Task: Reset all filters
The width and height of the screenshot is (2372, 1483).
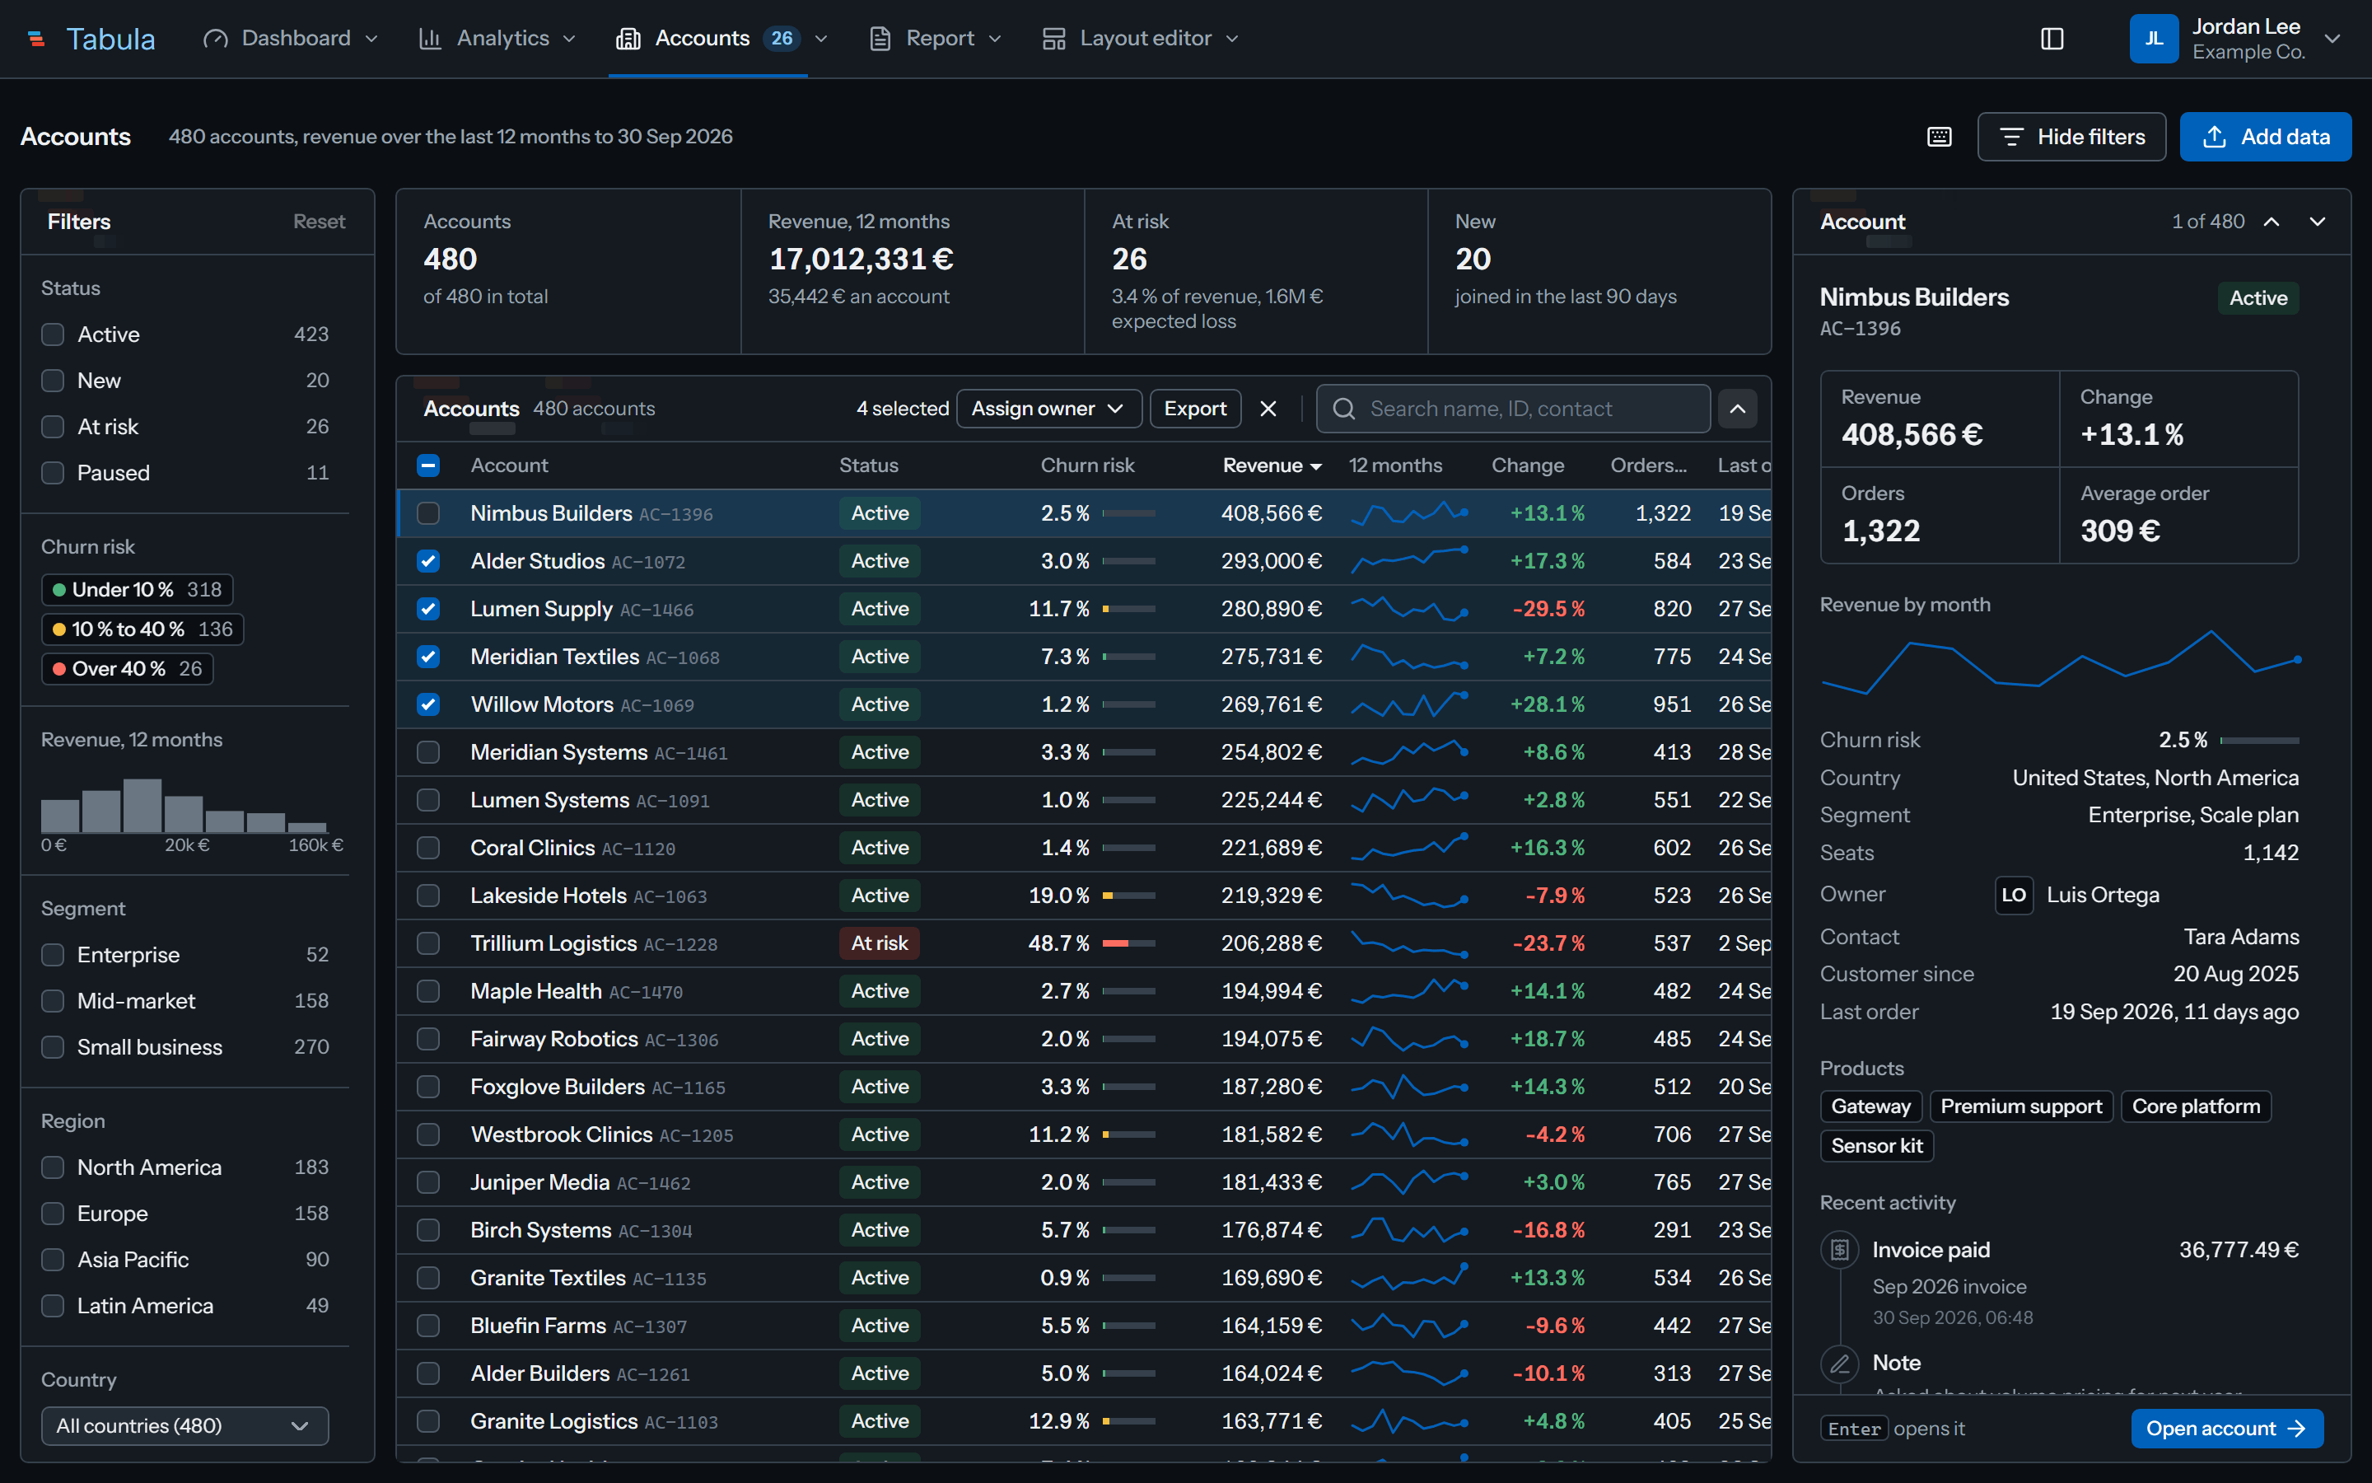Action: pyautogui.click(x=319, y=222)
